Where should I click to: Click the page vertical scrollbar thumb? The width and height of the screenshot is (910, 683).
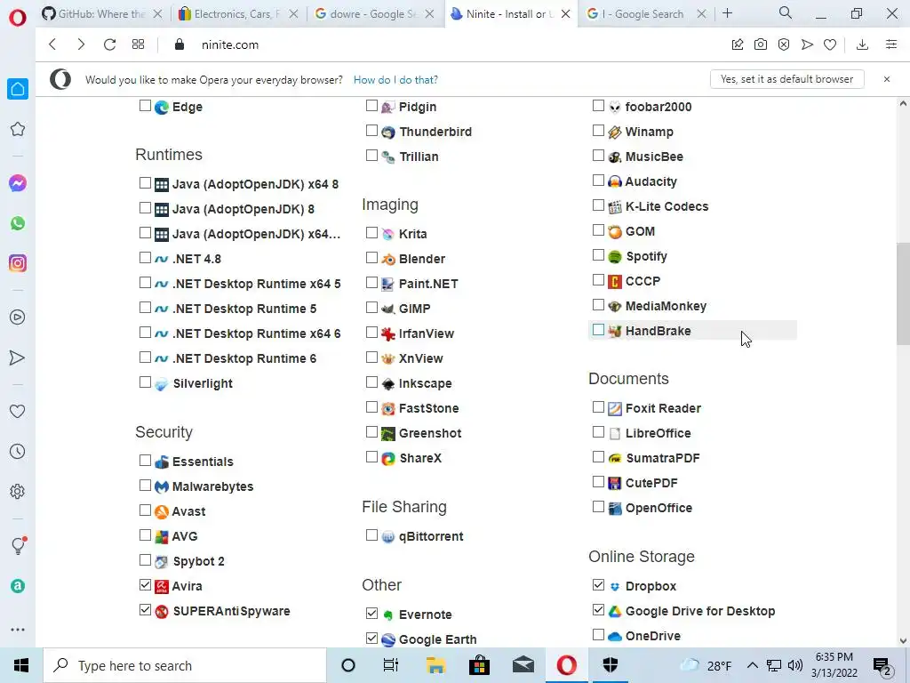tap(903, 293)
